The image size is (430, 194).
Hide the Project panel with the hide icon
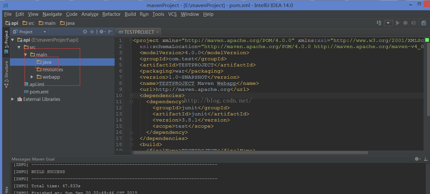[x=110, y=32]
